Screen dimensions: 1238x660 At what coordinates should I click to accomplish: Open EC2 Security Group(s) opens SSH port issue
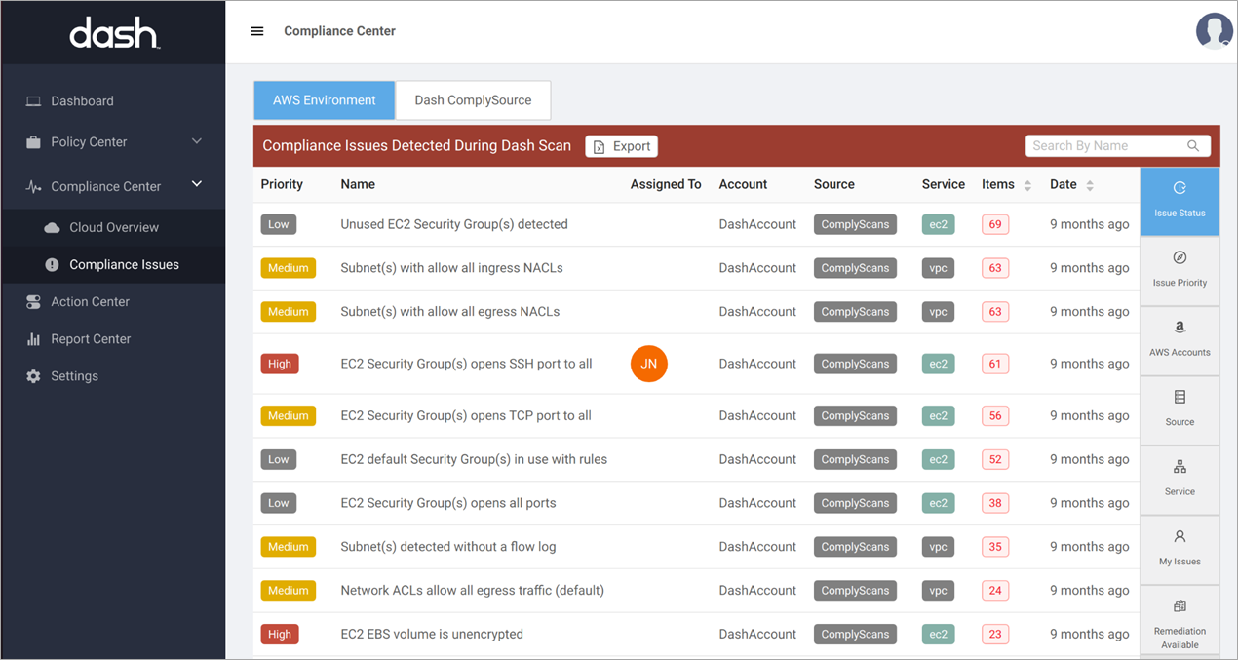466,364
